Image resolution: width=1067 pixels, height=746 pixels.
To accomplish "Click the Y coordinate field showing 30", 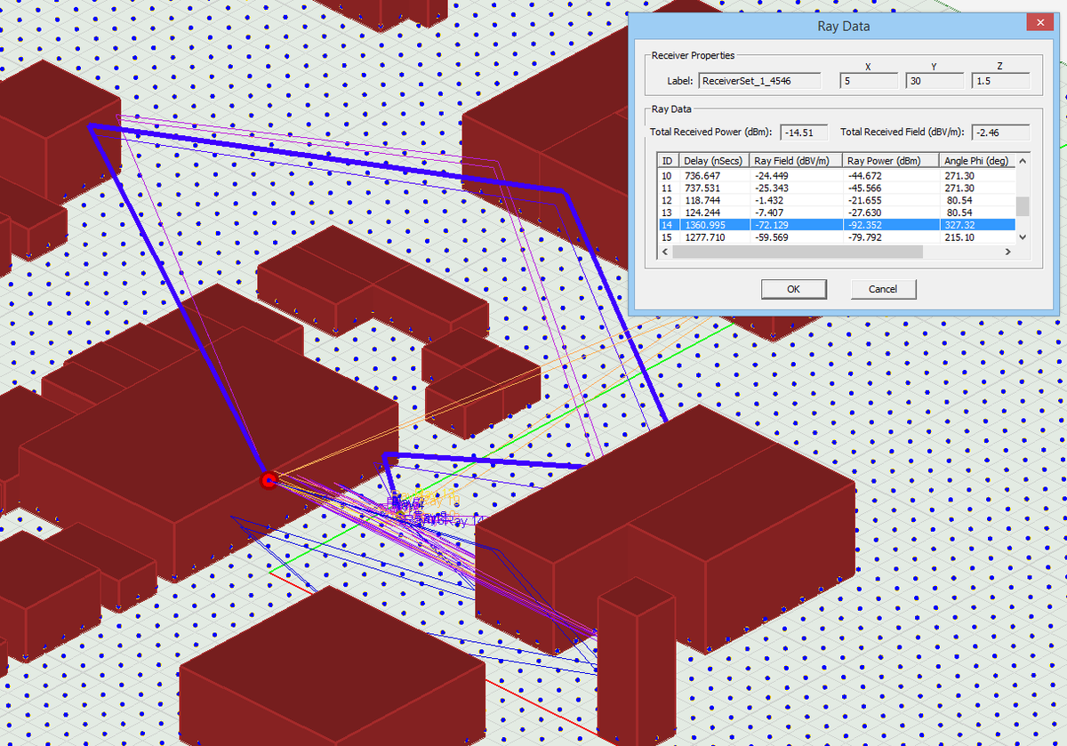I will point(935,80).
